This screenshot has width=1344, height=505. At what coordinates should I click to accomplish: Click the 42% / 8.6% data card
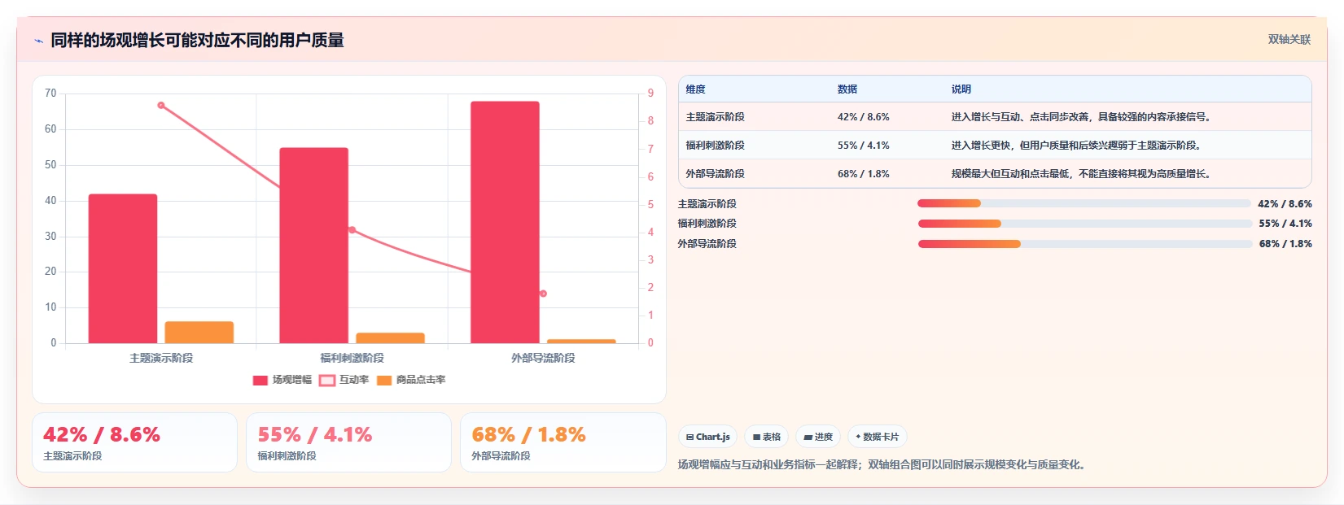[x=134, y=442]
